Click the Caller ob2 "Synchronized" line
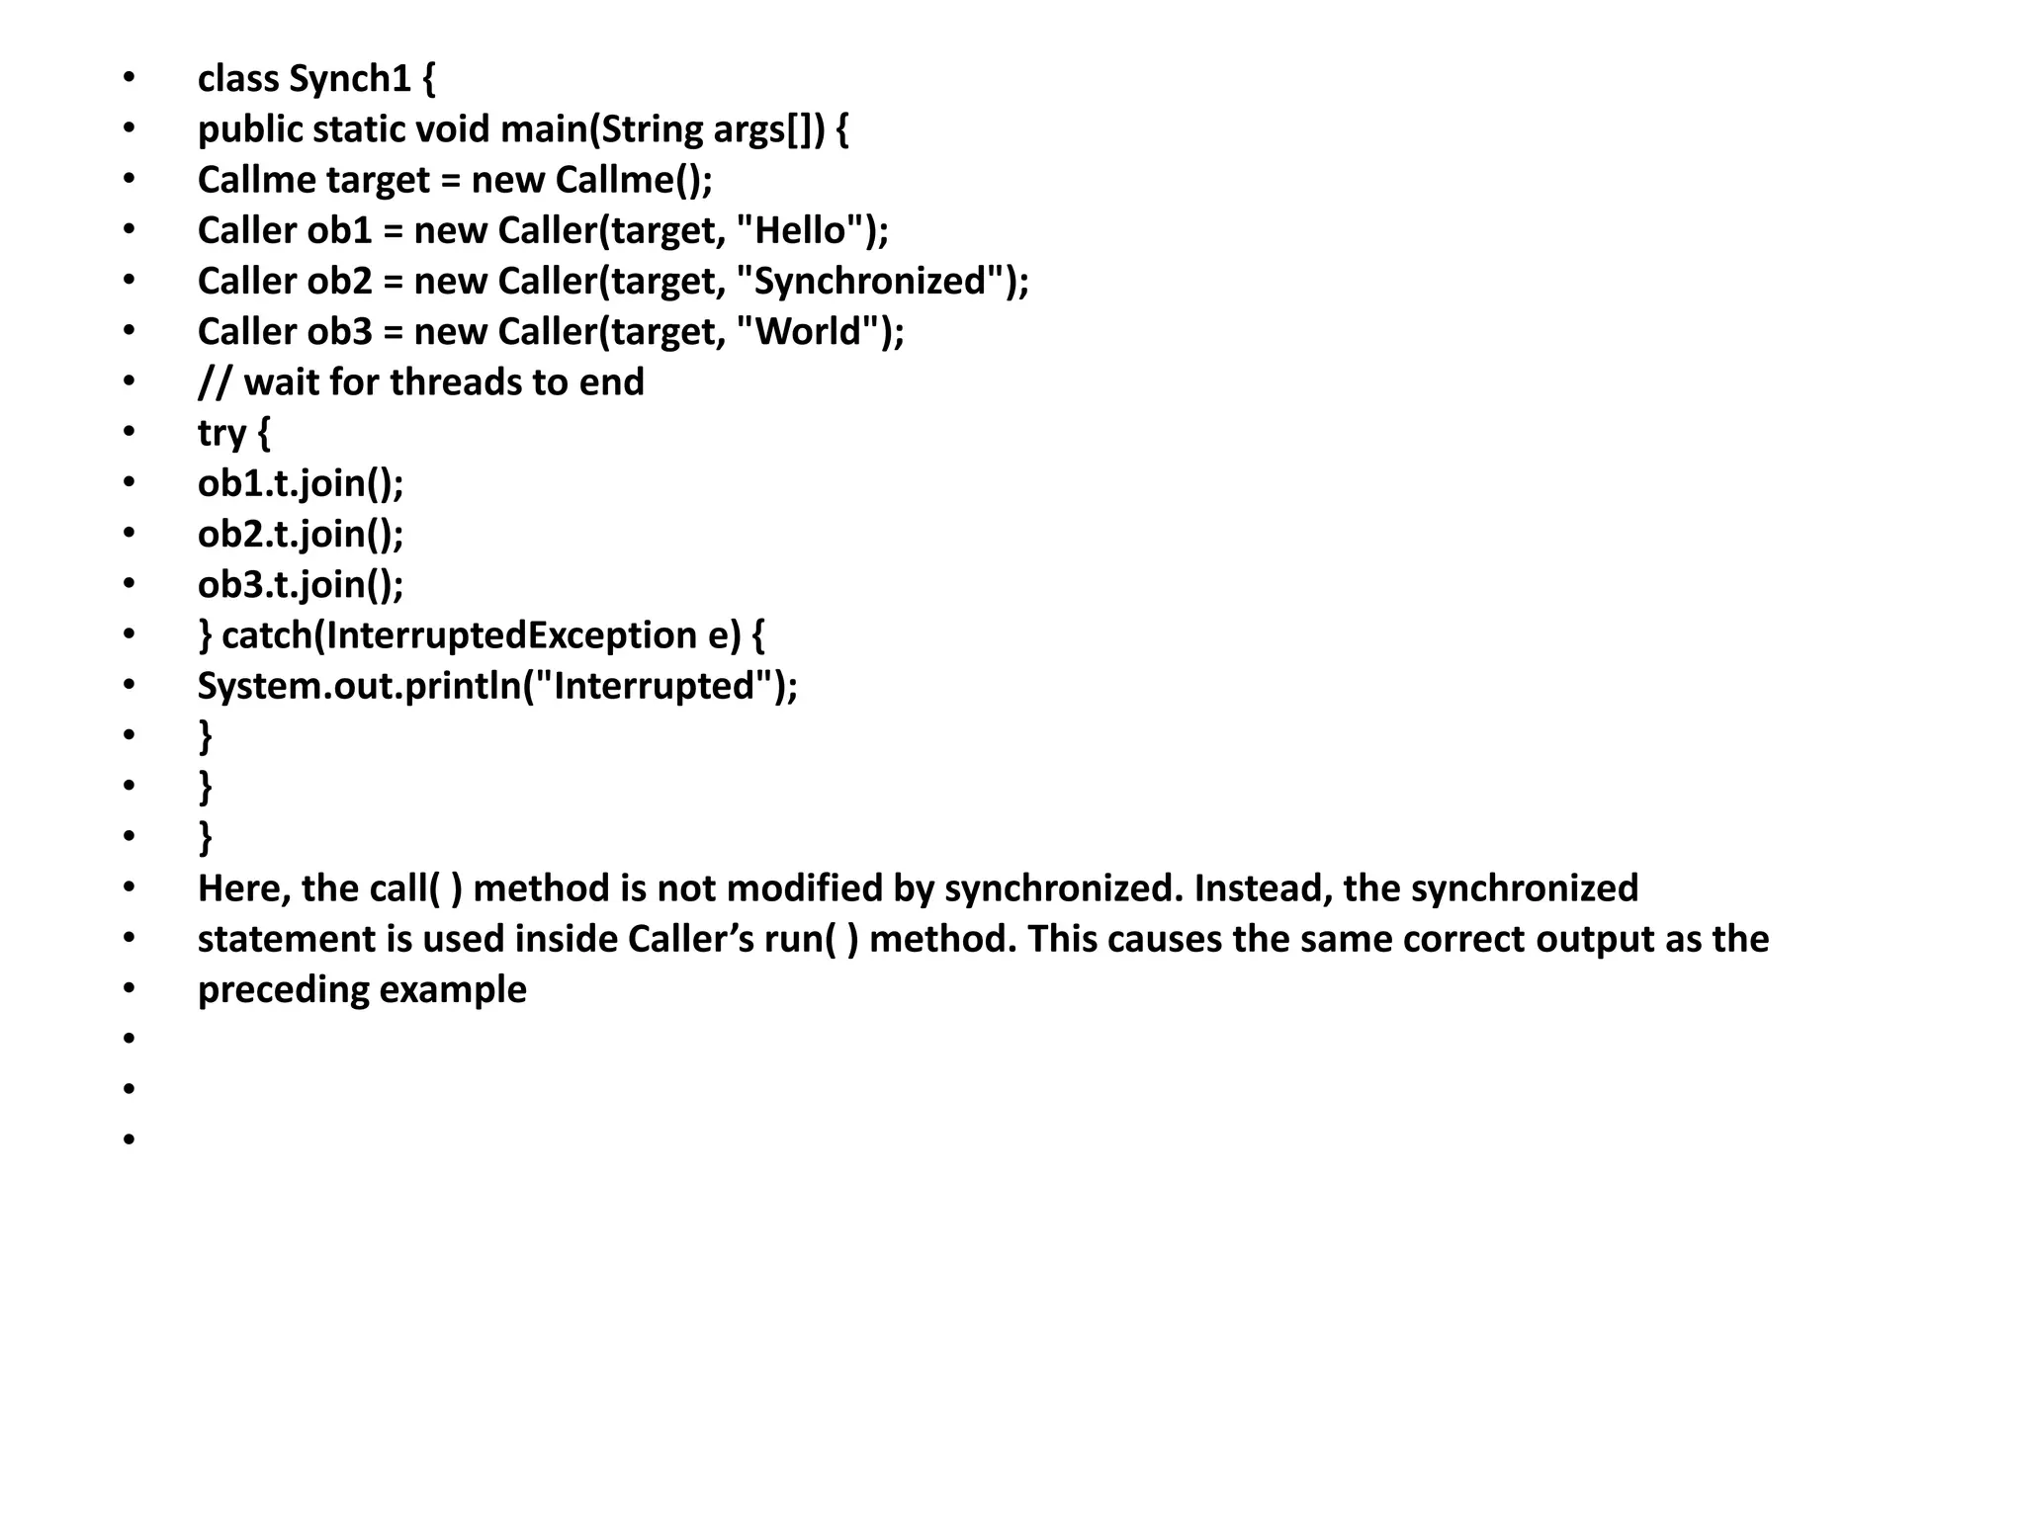 point(614,281)
